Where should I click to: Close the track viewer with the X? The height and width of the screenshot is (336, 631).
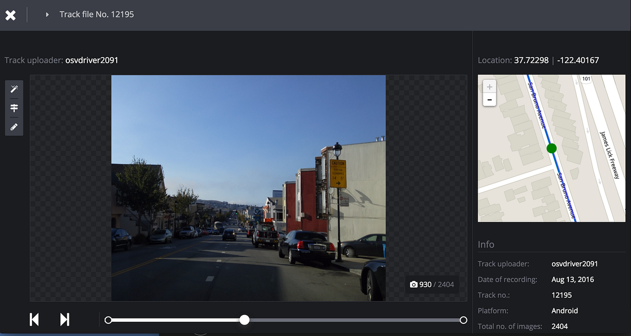pos(11,15)
